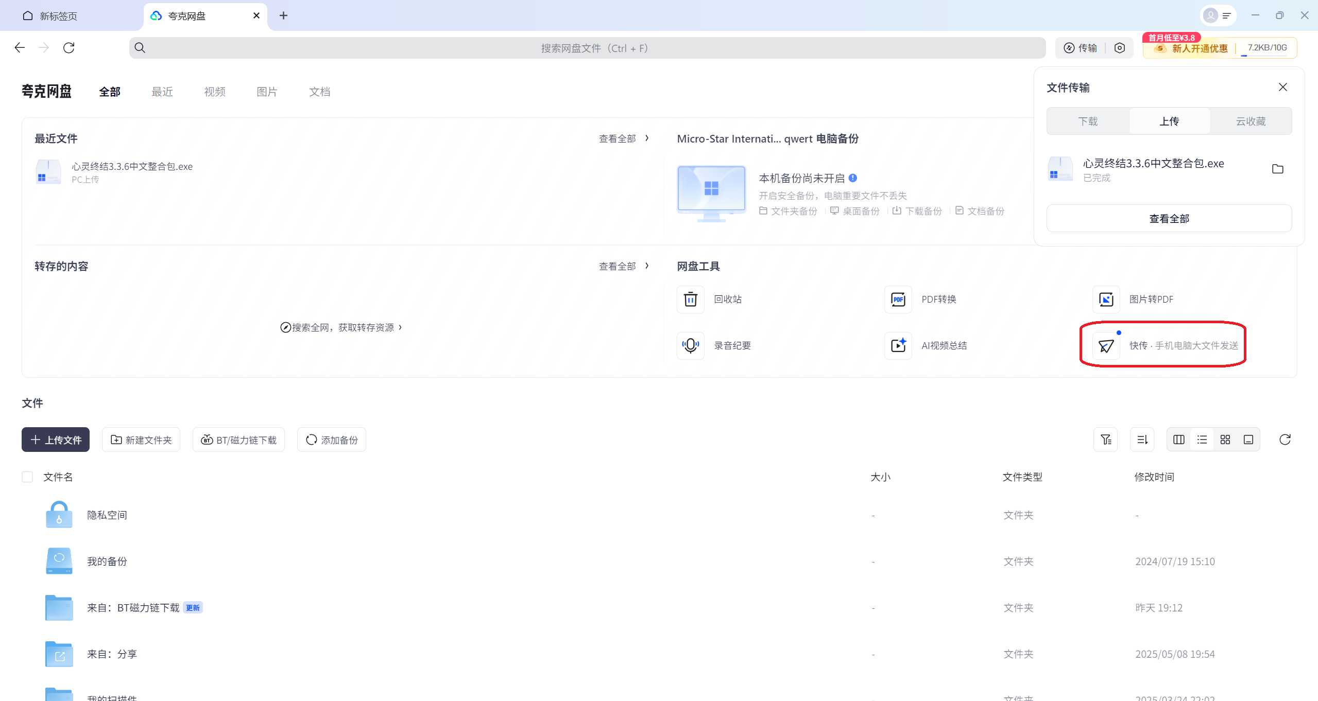Switch to the 文档 tab

(x=319, y=92)
